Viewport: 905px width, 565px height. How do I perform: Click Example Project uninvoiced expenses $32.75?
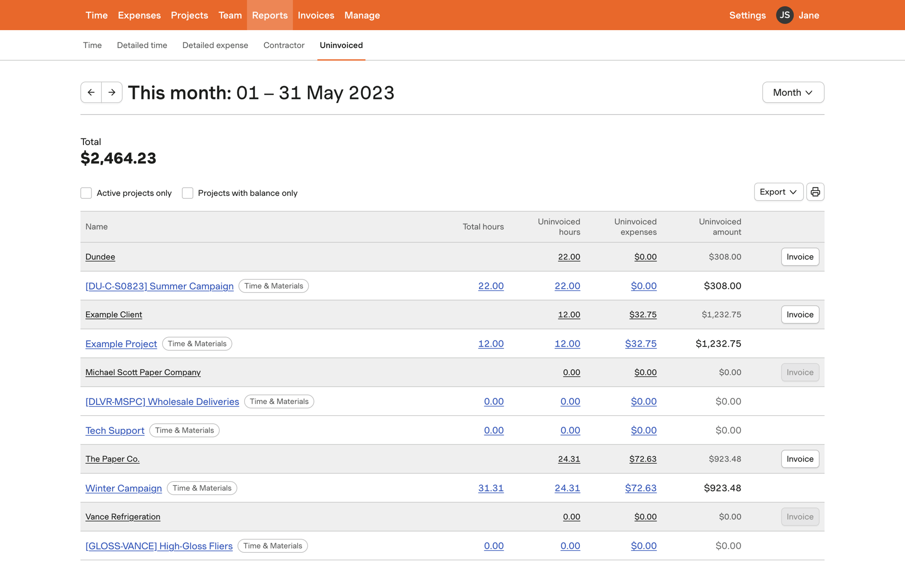641,344
